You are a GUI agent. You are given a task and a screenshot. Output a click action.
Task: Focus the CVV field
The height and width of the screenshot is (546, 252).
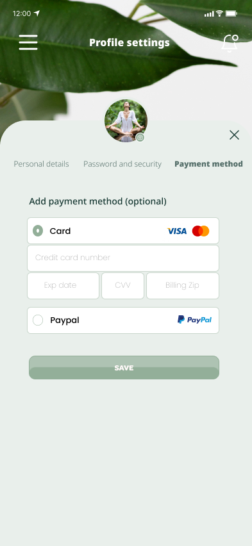(x=122, y=286)
